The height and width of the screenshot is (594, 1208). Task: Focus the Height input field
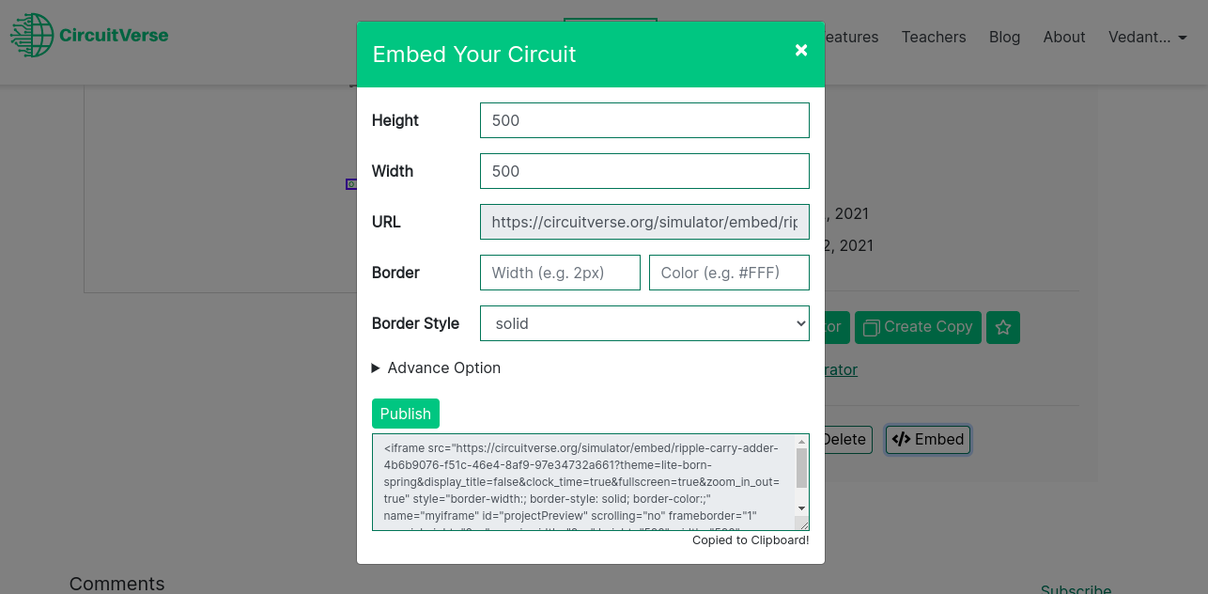click(644, 120)
